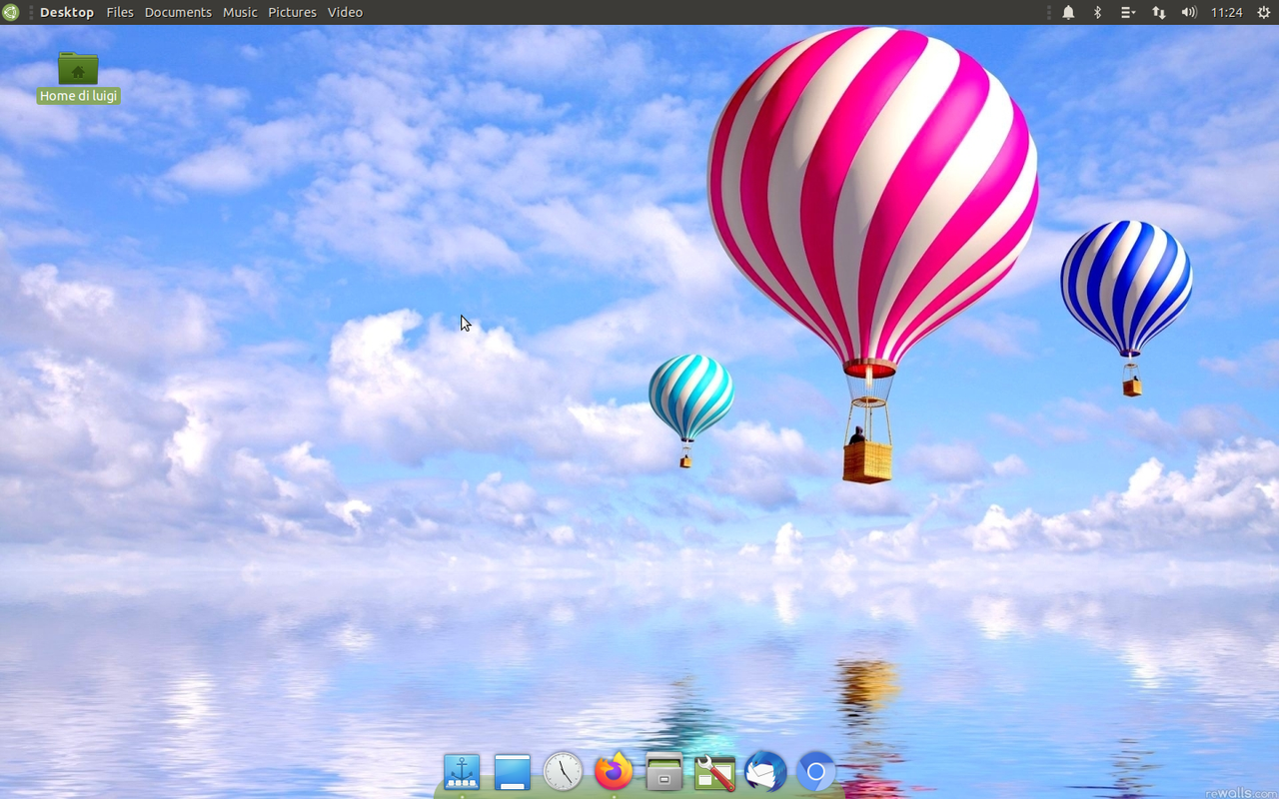Open the Music panel shortcut
Viewport: 1279px width, 799px height.
tap(240, 12)
